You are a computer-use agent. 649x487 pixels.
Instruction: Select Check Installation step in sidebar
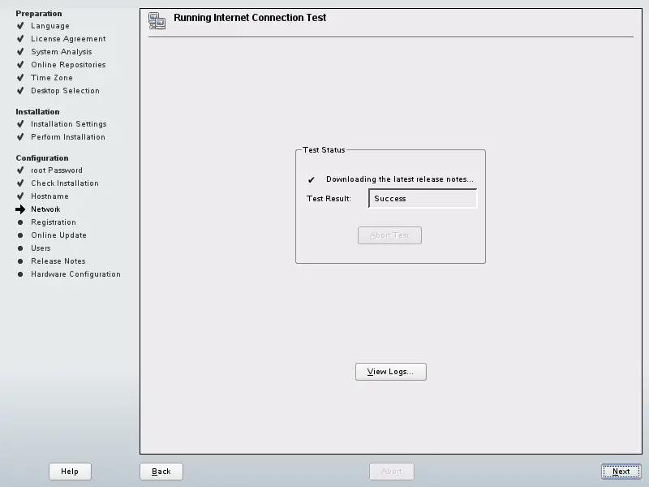coord(65,183)
